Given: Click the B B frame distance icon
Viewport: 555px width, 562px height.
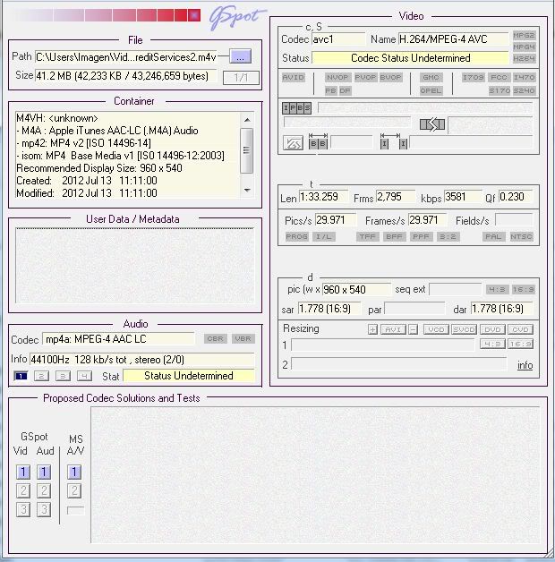Looking at the screenshot, I should [x=318, y=141].
